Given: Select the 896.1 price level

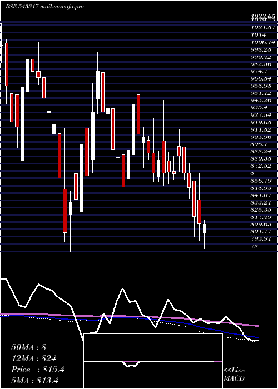Looking at the screenshot, I should (260, 144).
